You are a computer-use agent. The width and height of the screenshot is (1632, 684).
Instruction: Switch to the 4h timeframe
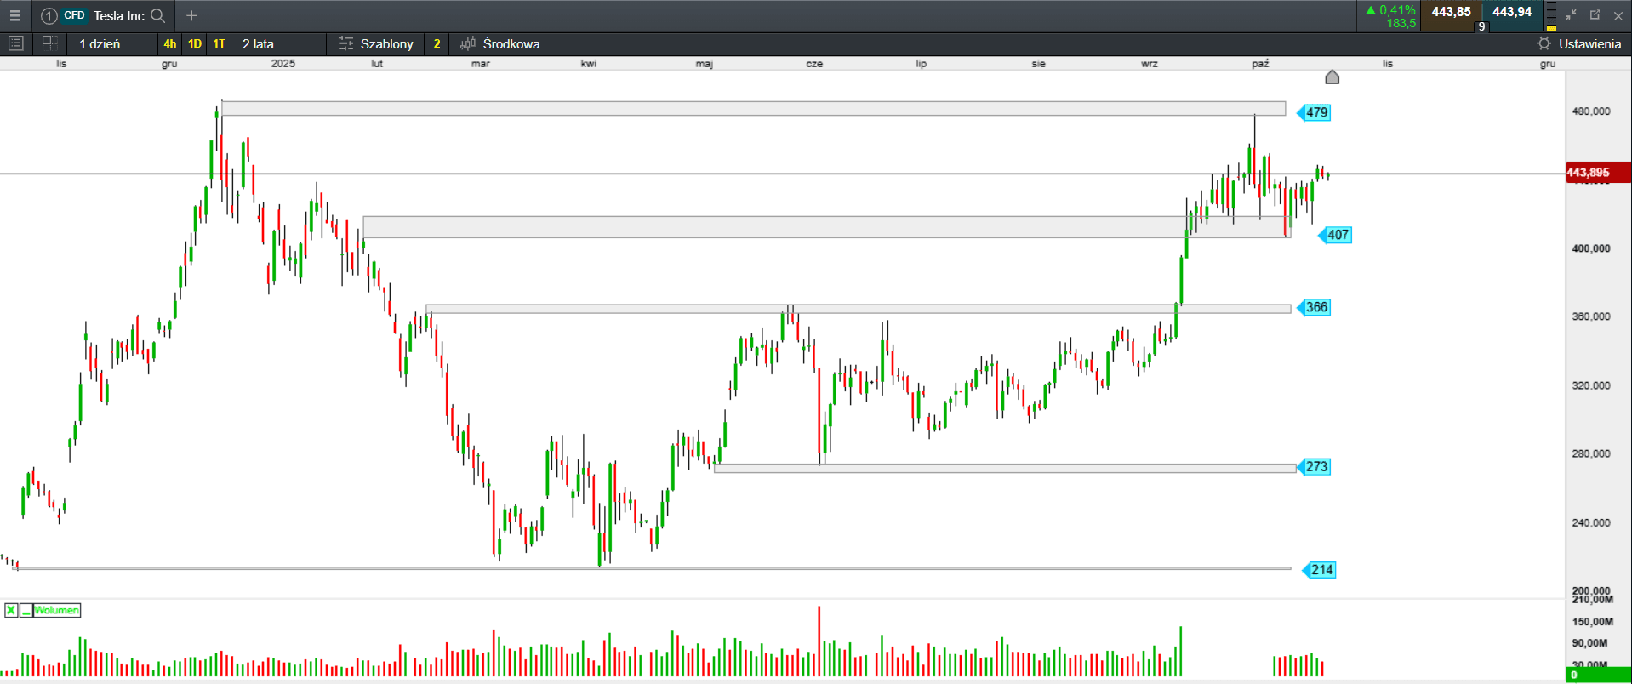(170, 43)
